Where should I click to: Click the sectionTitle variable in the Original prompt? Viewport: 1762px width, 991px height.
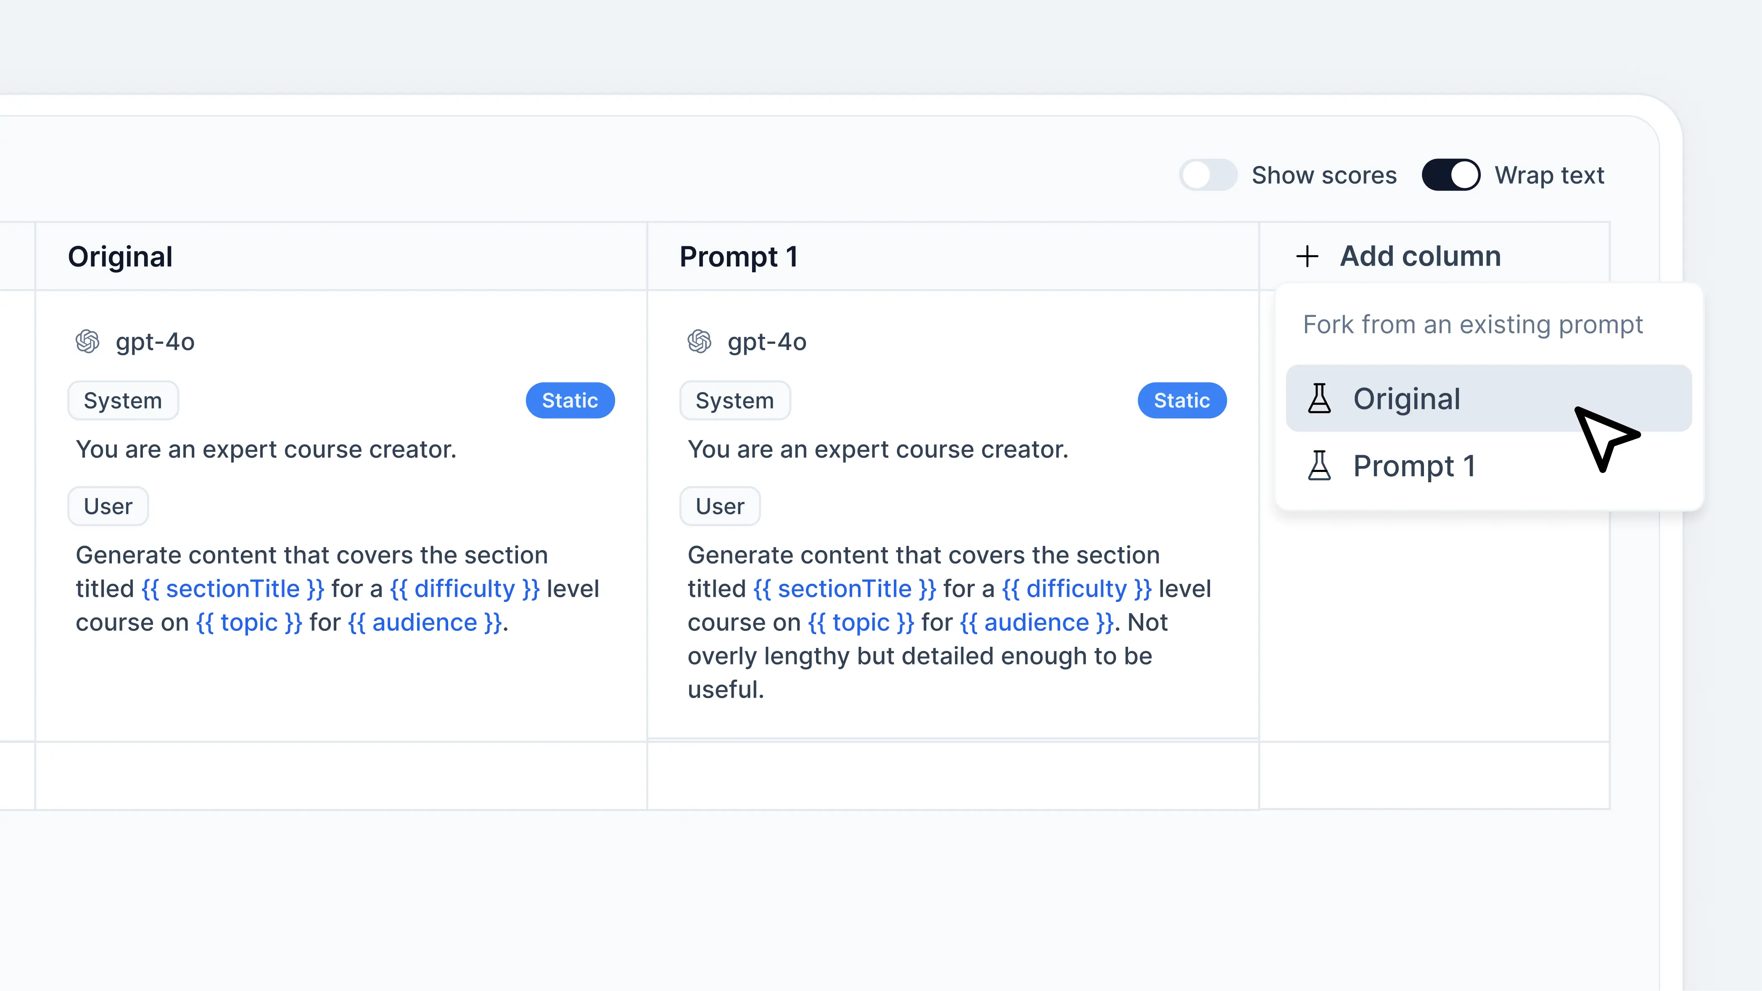(232, 588)
